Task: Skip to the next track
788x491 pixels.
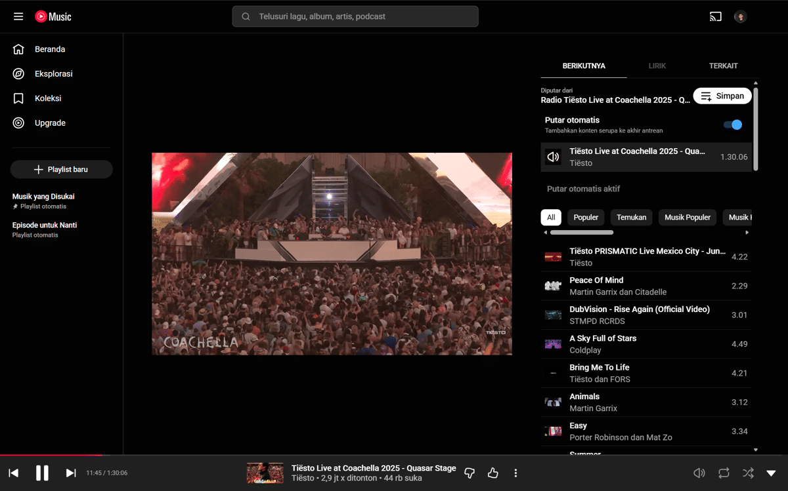Action: (x=71, y=473)
